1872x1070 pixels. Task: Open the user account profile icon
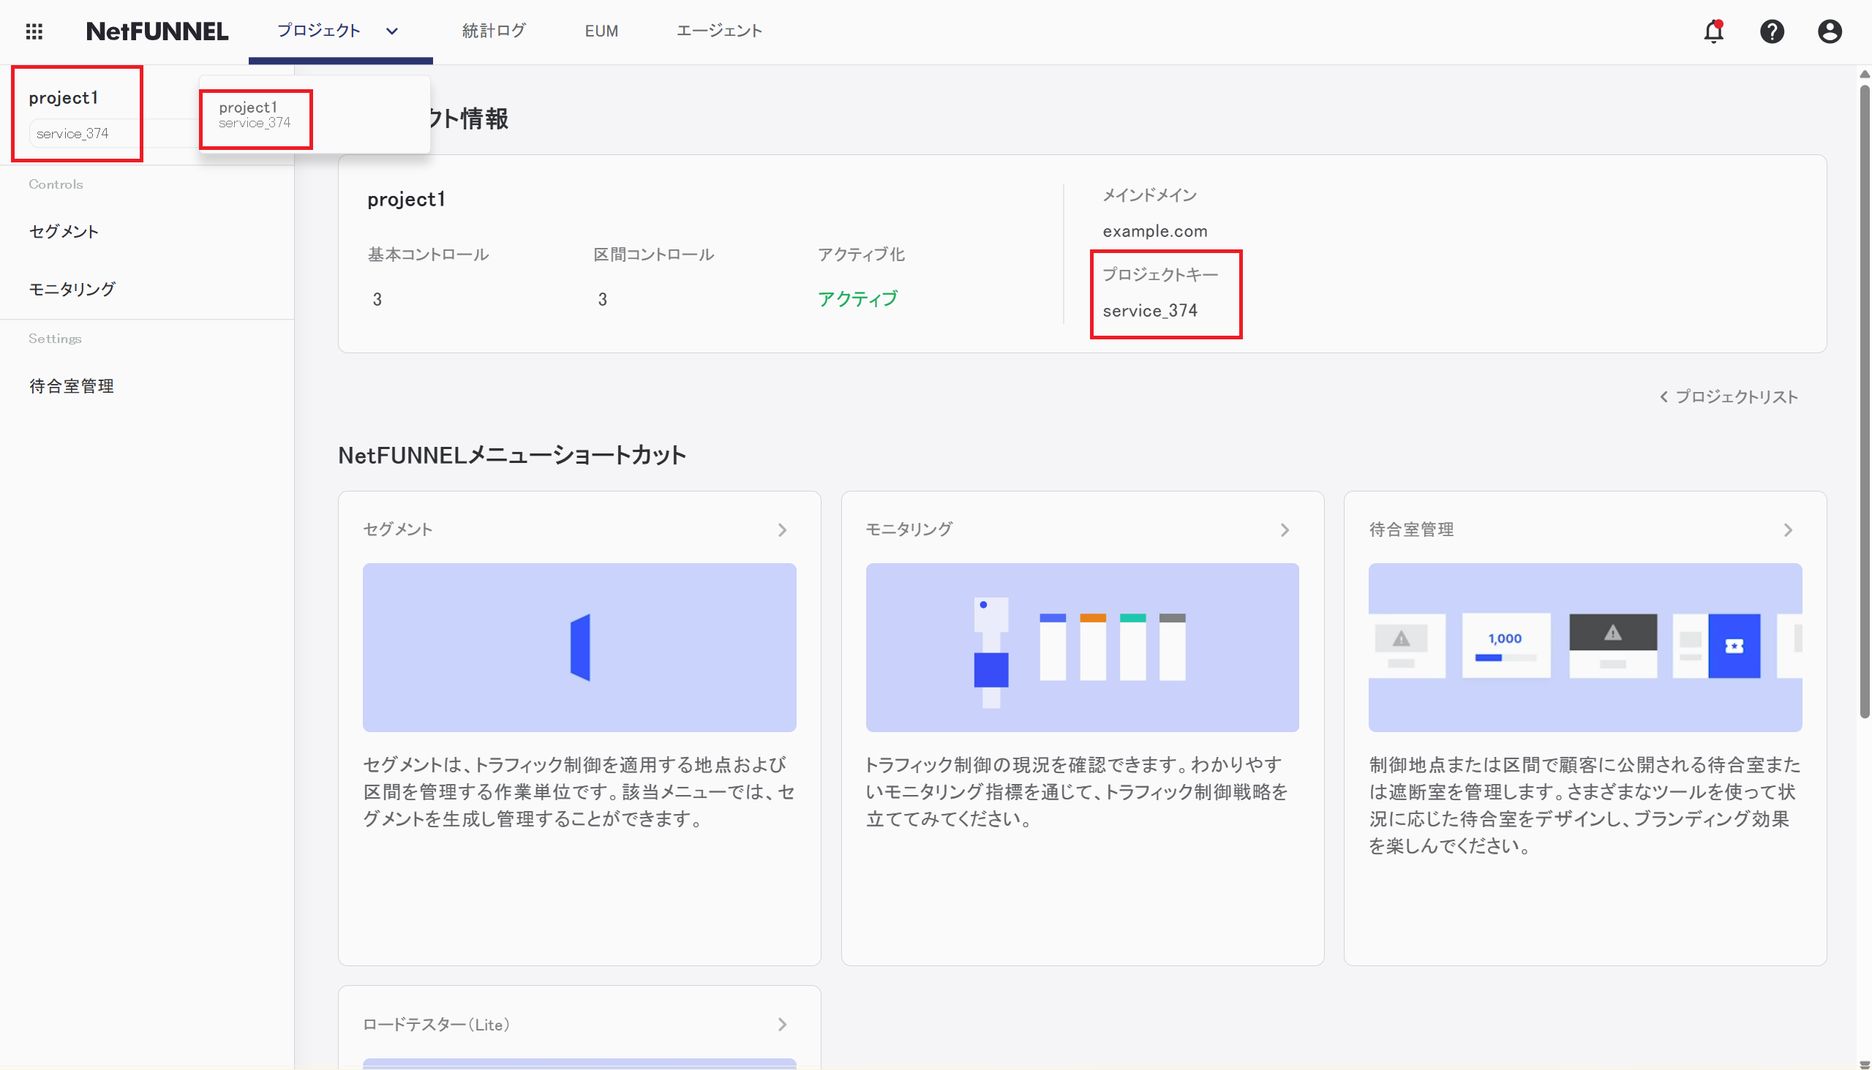[x=1829, y=31]
